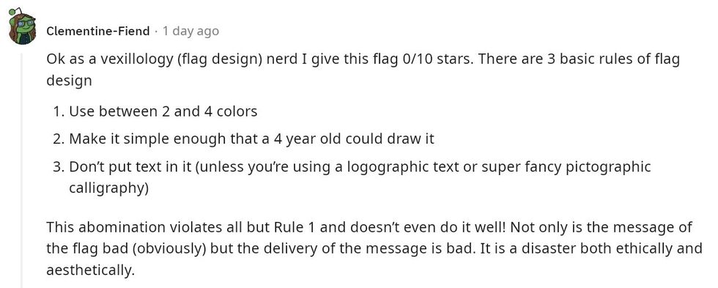Collapse the comment via vertical thread line

pos(21,169)
